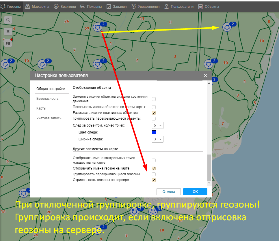
Task: Click the Объекты vehicle icon
Action: [200, 6]
